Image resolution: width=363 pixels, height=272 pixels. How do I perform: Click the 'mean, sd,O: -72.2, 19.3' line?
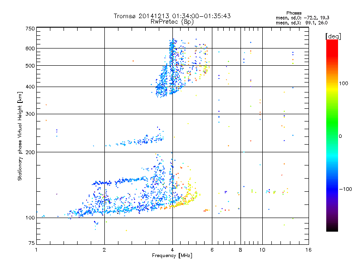tap(302, 18)
